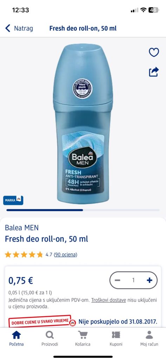
Task: Increase quantity with plus button
Action: click(x=150, y=280)
